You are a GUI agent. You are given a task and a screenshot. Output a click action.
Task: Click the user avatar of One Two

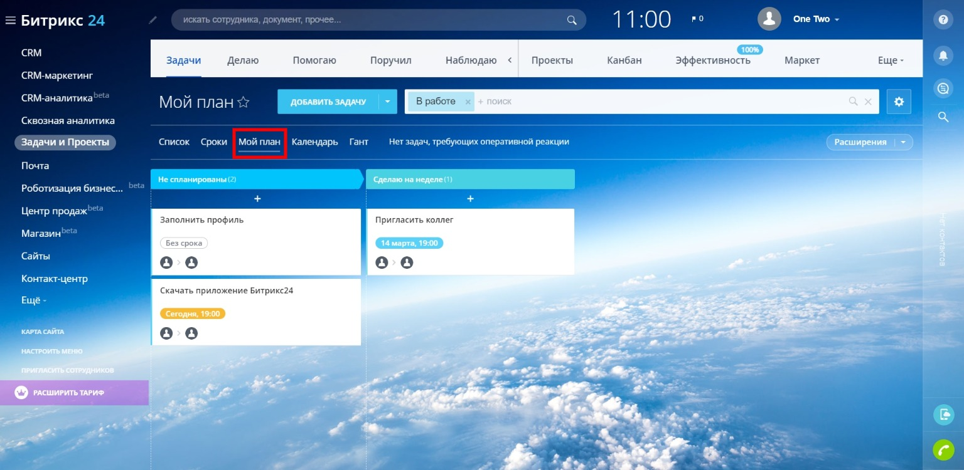pos(769,19)
